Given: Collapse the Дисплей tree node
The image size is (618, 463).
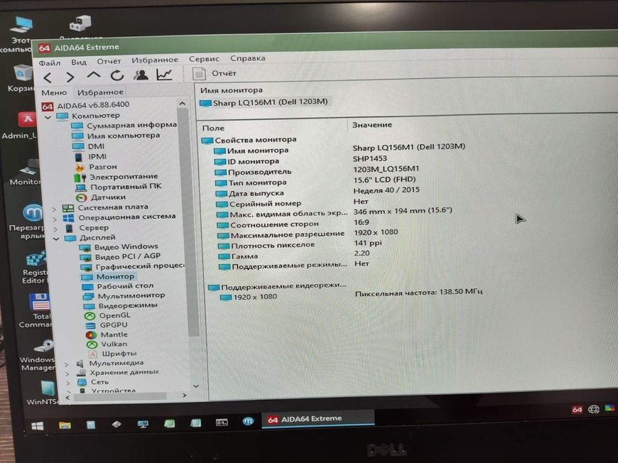Looking at the screenshot, I should coord(56,239).
